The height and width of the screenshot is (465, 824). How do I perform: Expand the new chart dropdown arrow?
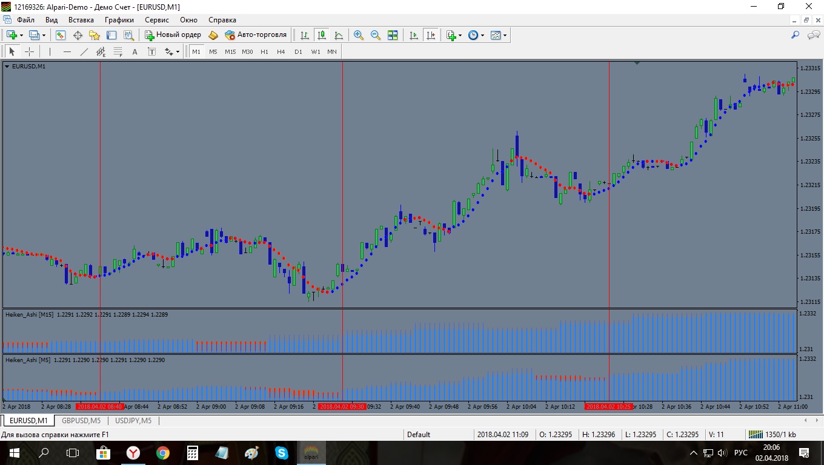(x=21, y=35)
